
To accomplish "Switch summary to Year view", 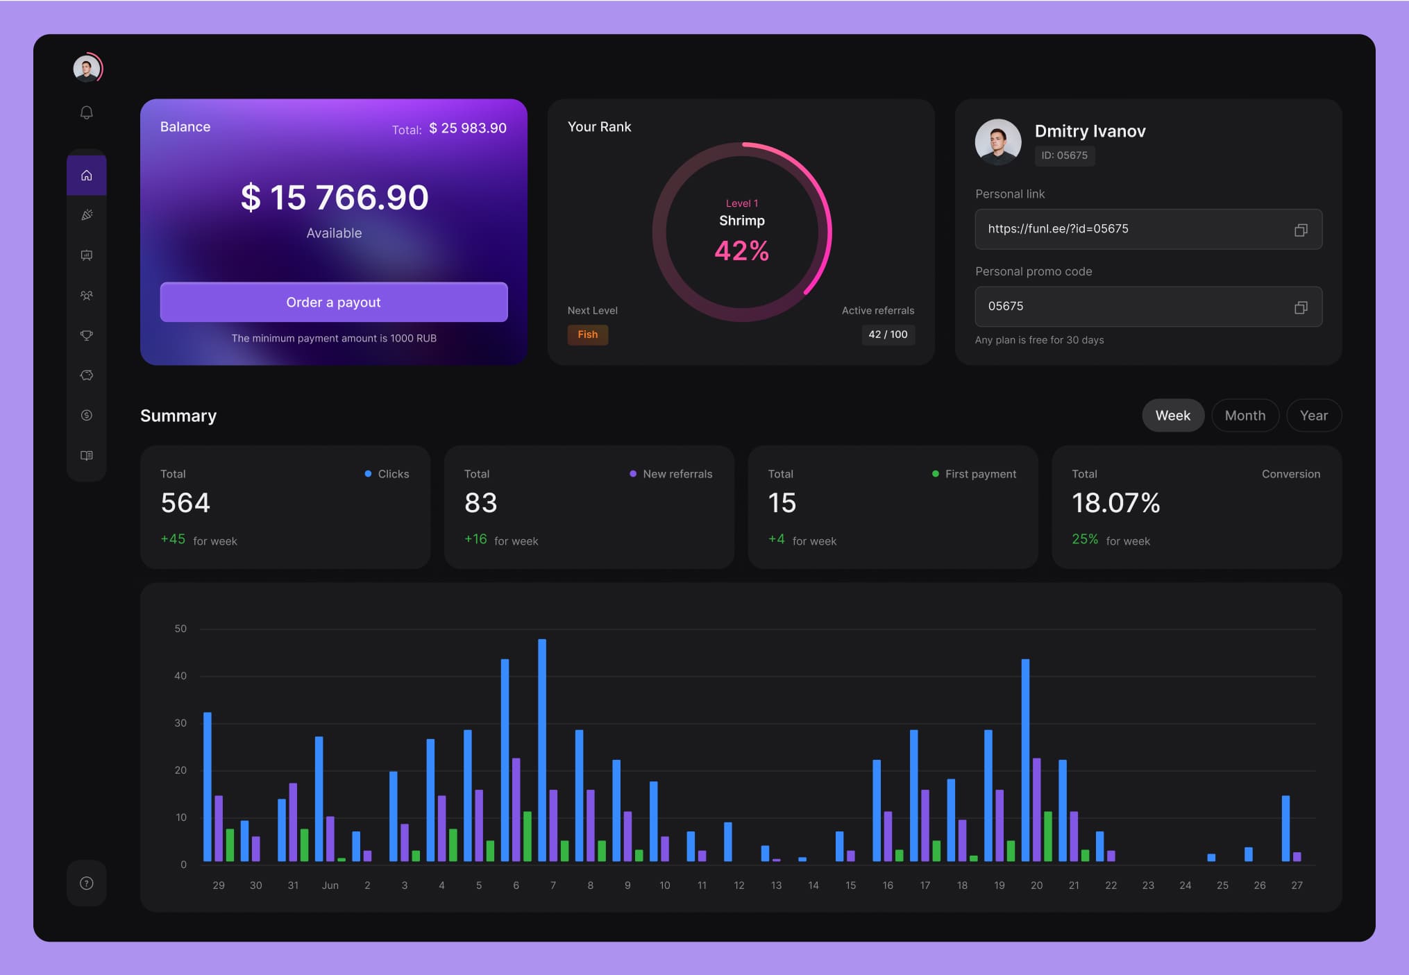I will pos(1313,415).
